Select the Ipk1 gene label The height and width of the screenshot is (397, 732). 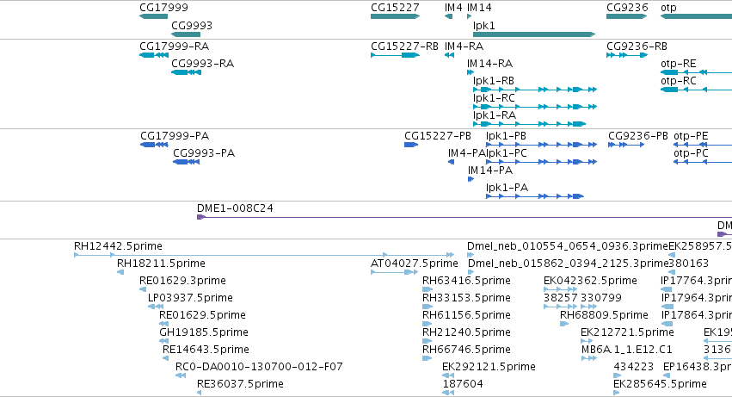coord(483,25)
